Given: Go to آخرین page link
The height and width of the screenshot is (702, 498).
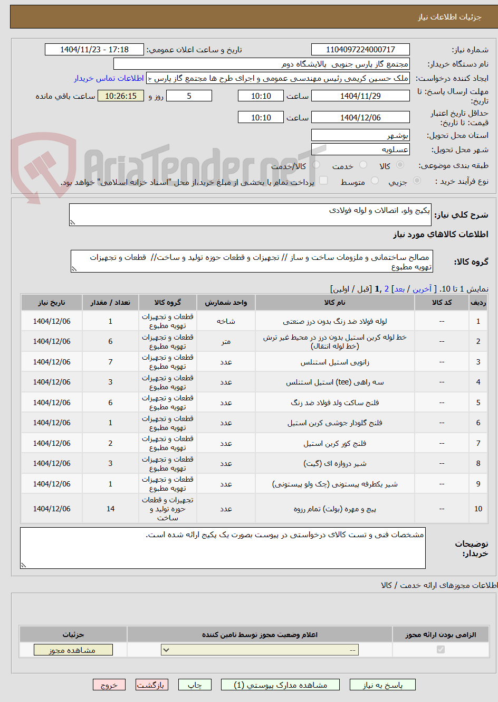Looking at the screenshot, I should [422, 289].
